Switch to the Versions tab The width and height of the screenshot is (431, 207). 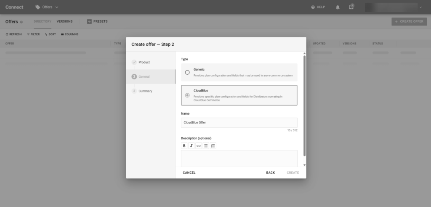pos(64,21)
